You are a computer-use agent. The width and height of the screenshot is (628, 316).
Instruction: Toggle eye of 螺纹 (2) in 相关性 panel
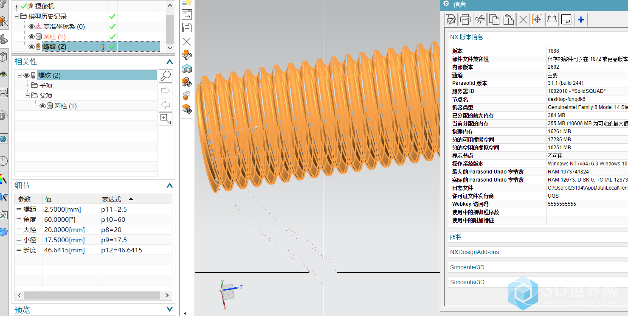pos(26,76)
